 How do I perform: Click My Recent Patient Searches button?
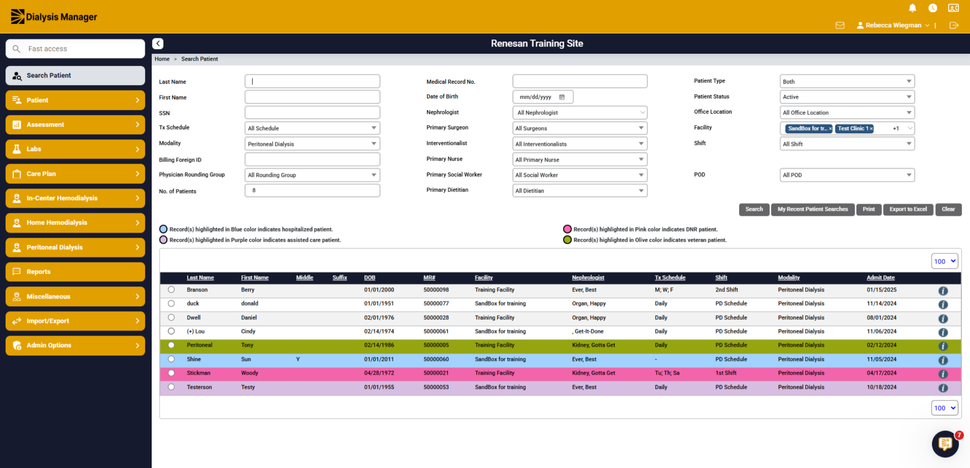(x=812, y=209)
